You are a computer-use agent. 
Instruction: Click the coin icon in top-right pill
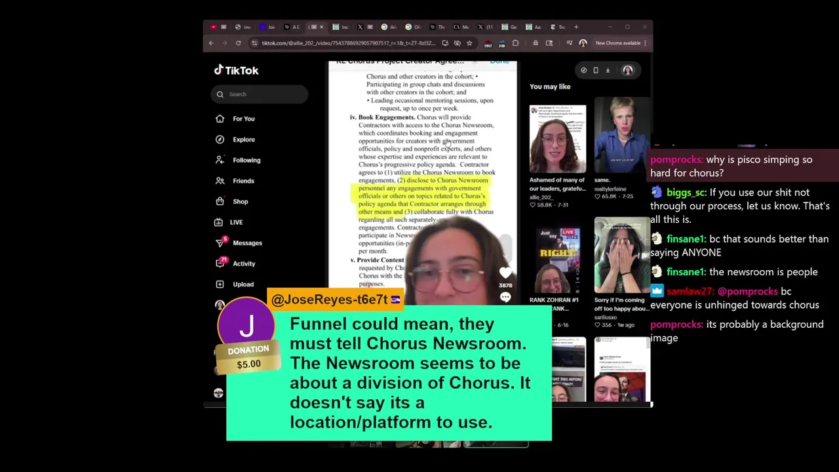point(583,70)
